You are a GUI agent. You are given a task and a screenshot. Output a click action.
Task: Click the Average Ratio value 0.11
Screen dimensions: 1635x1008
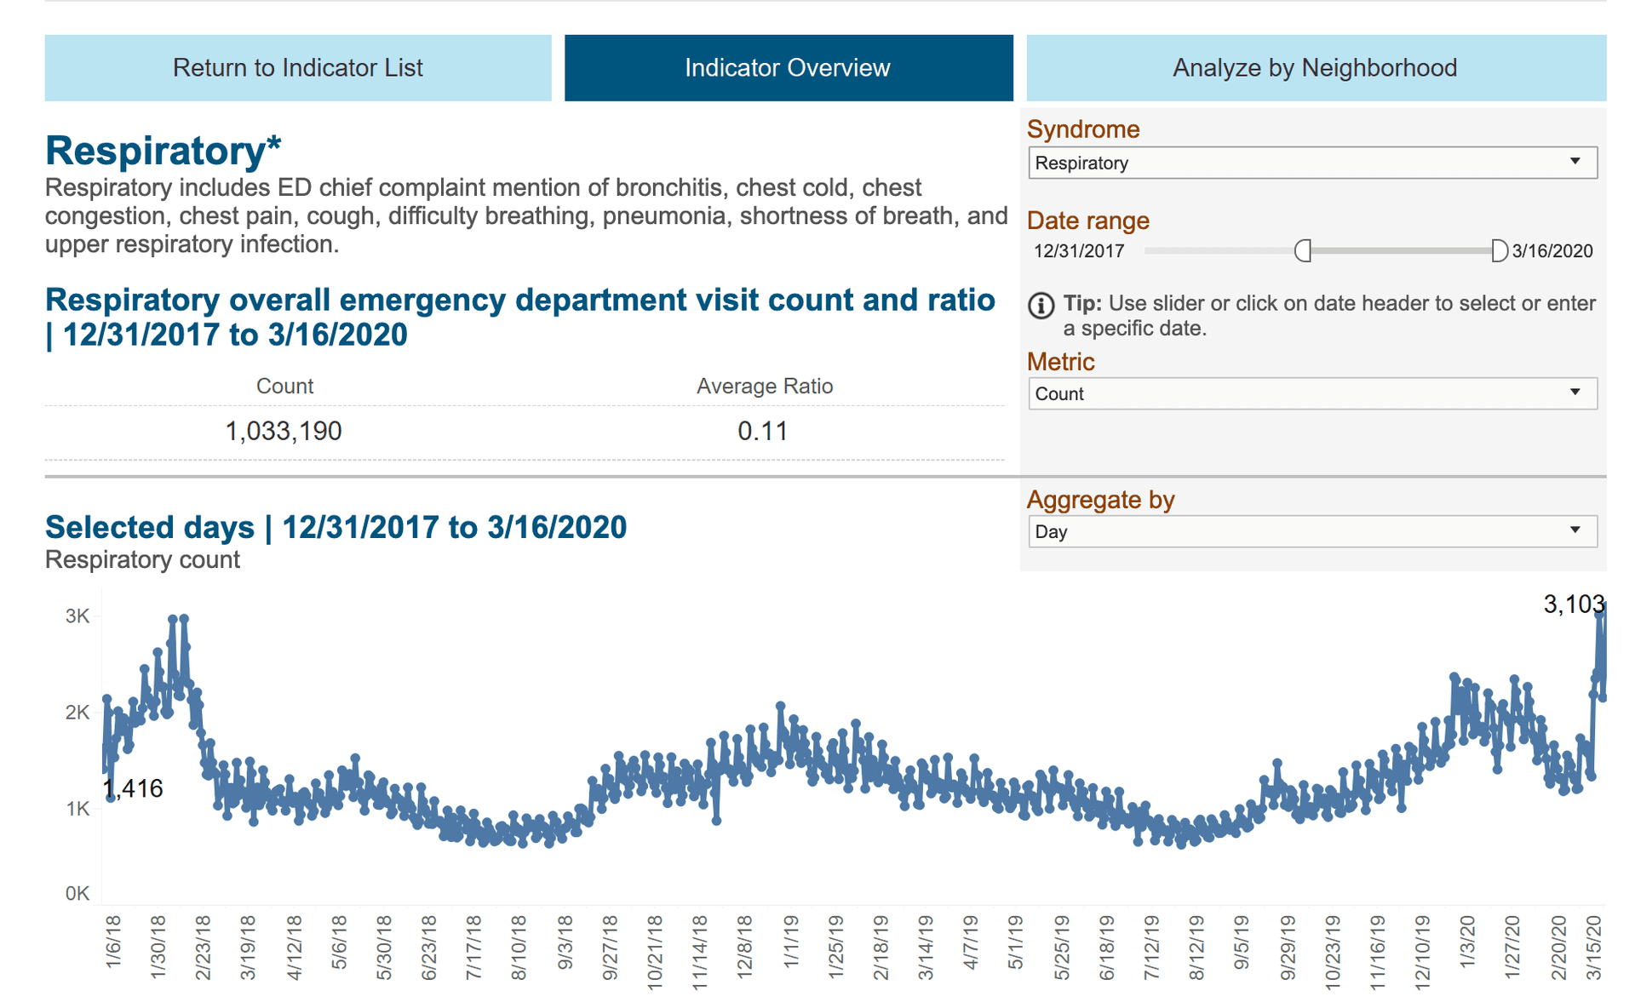[763, 431]
